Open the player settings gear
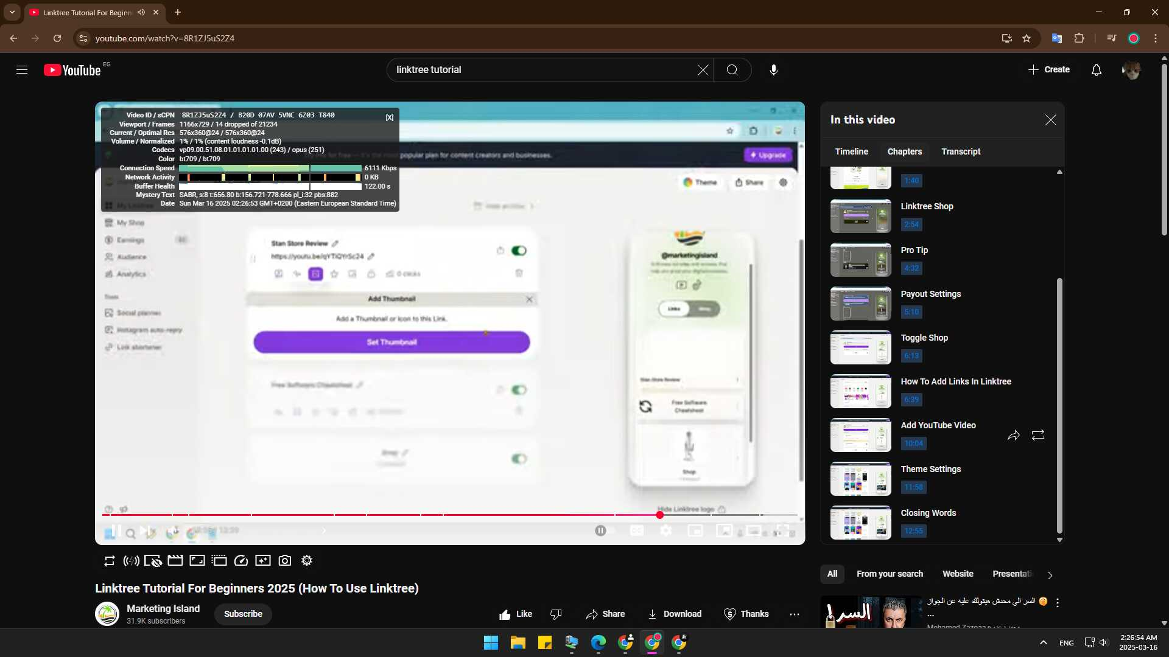 click(666, 530)
